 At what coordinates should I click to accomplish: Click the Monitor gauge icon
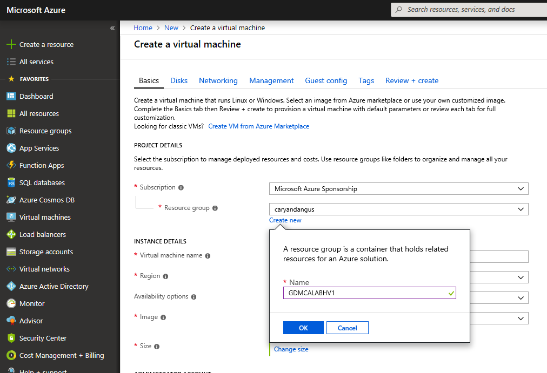coord(11,303)
